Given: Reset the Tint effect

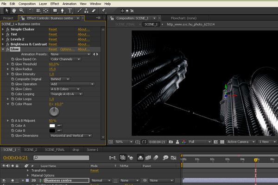Looking at the screenshot, I should tap(53, 34).
